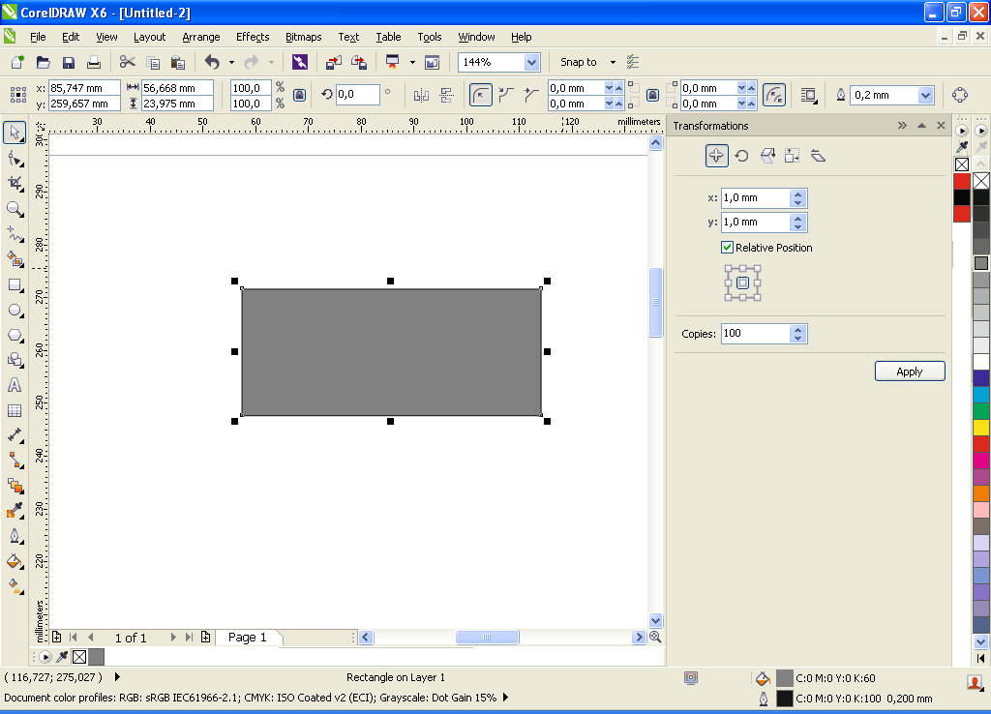Toggle Edit corners together lock
Viewport: 991px width, 714px height.
coord(653,96)
